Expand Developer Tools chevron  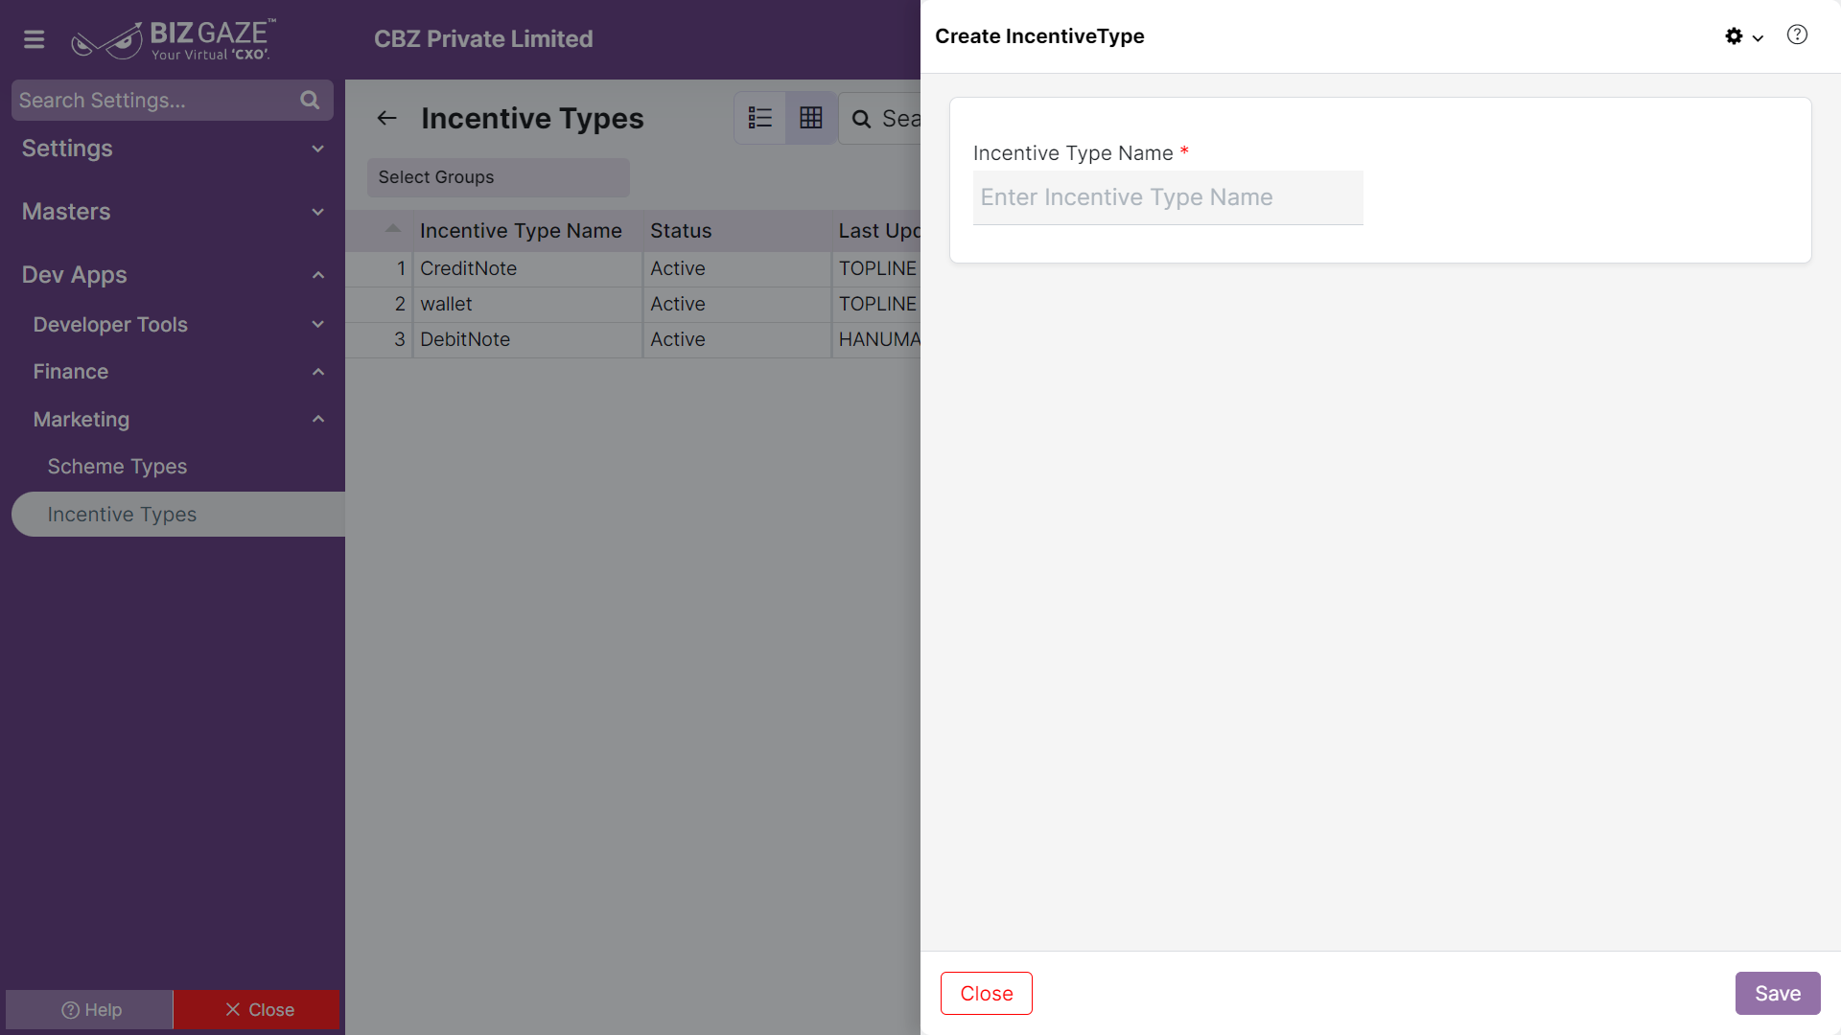click(318, 324)
